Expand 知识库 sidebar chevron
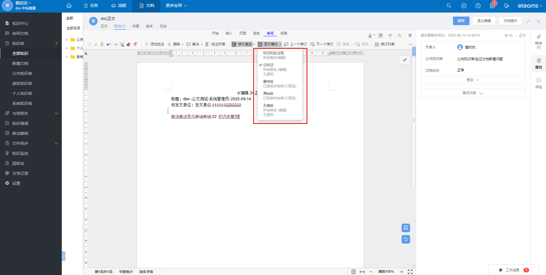546x275 pixels. tap(57, 43)
